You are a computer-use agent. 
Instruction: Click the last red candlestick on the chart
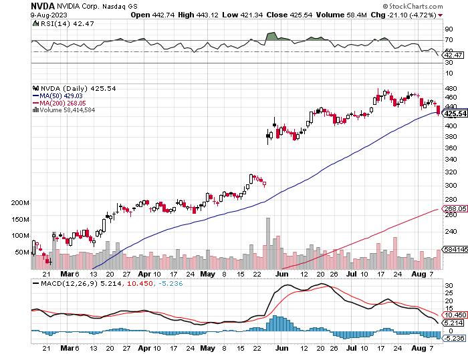pos(439,110)
